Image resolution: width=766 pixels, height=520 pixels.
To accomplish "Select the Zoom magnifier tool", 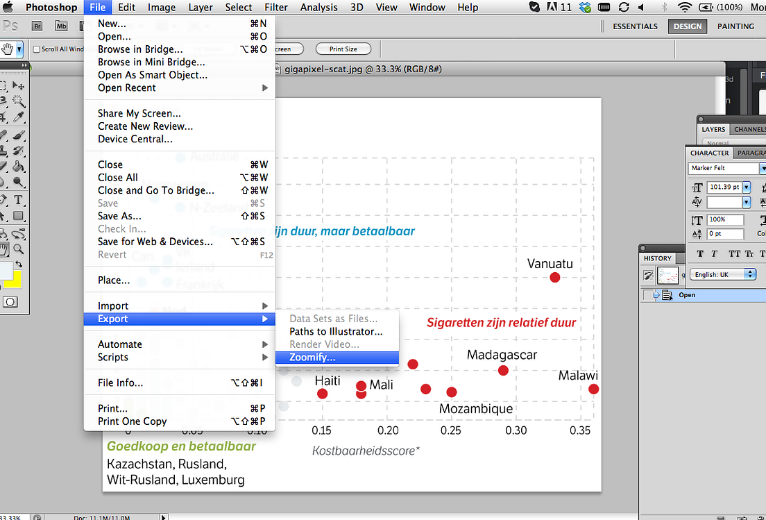I will (19, 249).
